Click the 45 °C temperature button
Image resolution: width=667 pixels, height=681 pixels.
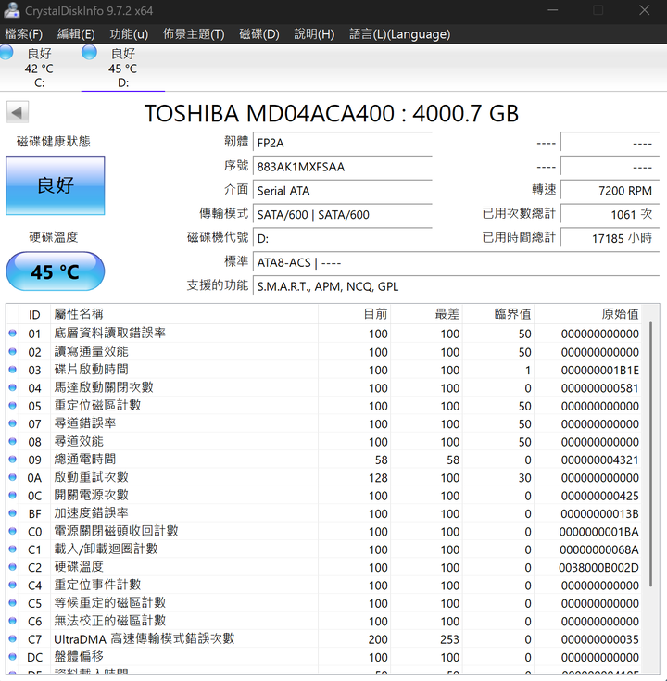click(56, 271)
